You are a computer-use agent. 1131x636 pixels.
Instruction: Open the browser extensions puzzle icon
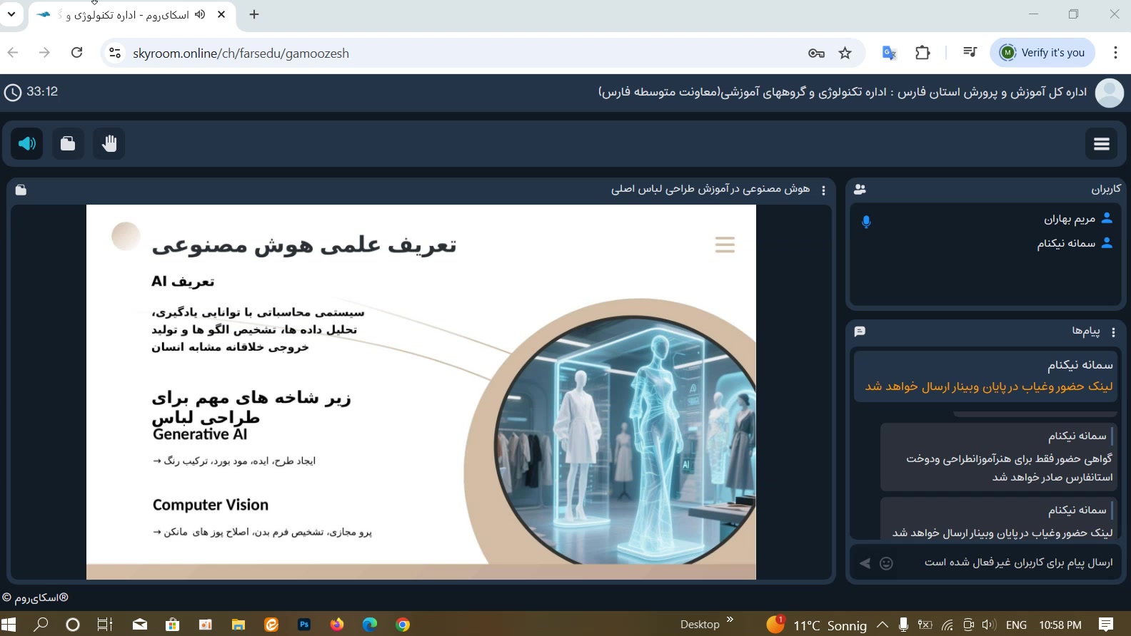pos(923,53)
